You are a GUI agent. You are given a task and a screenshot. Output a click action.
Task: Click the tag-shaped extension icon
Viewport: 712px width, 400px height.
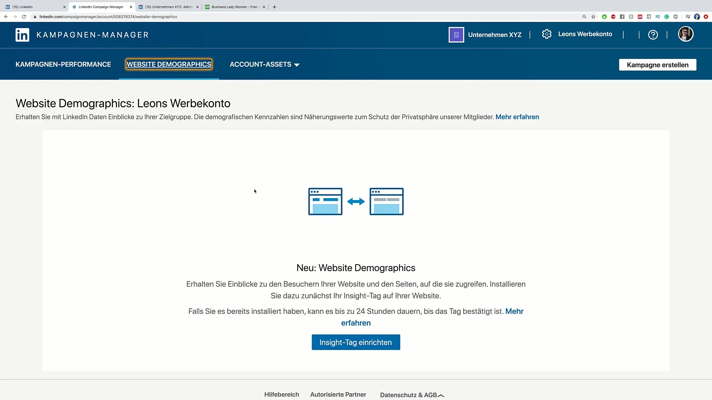coord(649,17)
